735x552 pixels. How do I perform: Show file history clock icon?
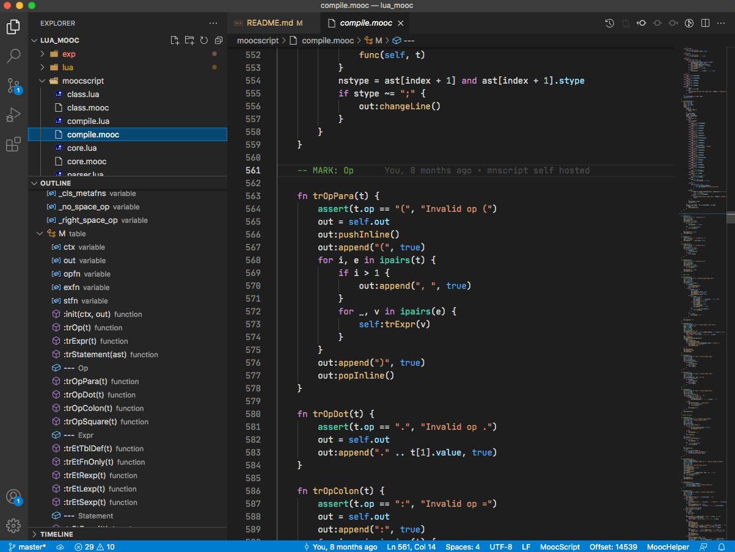point(610,23)
